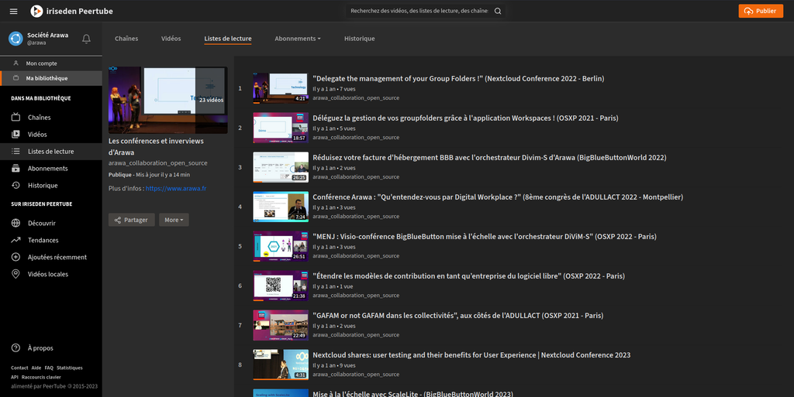Click the Chaînes TV icon in sidebar
This screenshot has height=397, width=794.
[x=16, y=117]
